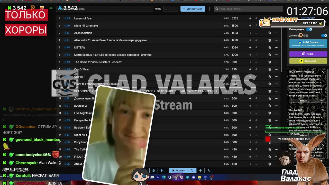Image resolution: width=329 pixels, height=185 pixels.
Task: Click the lot name input field
Action: pyautogui.click(x=105, y=9)
